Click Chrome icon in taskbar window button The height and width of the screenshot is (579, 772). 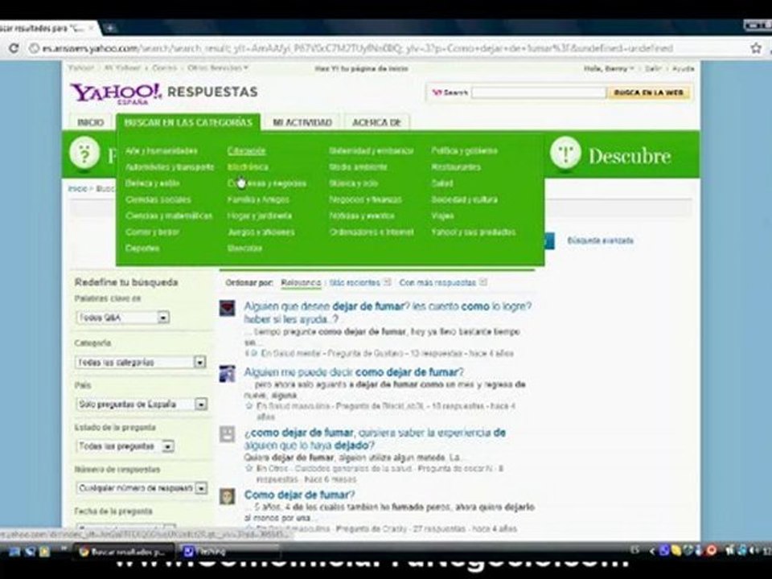84,552
